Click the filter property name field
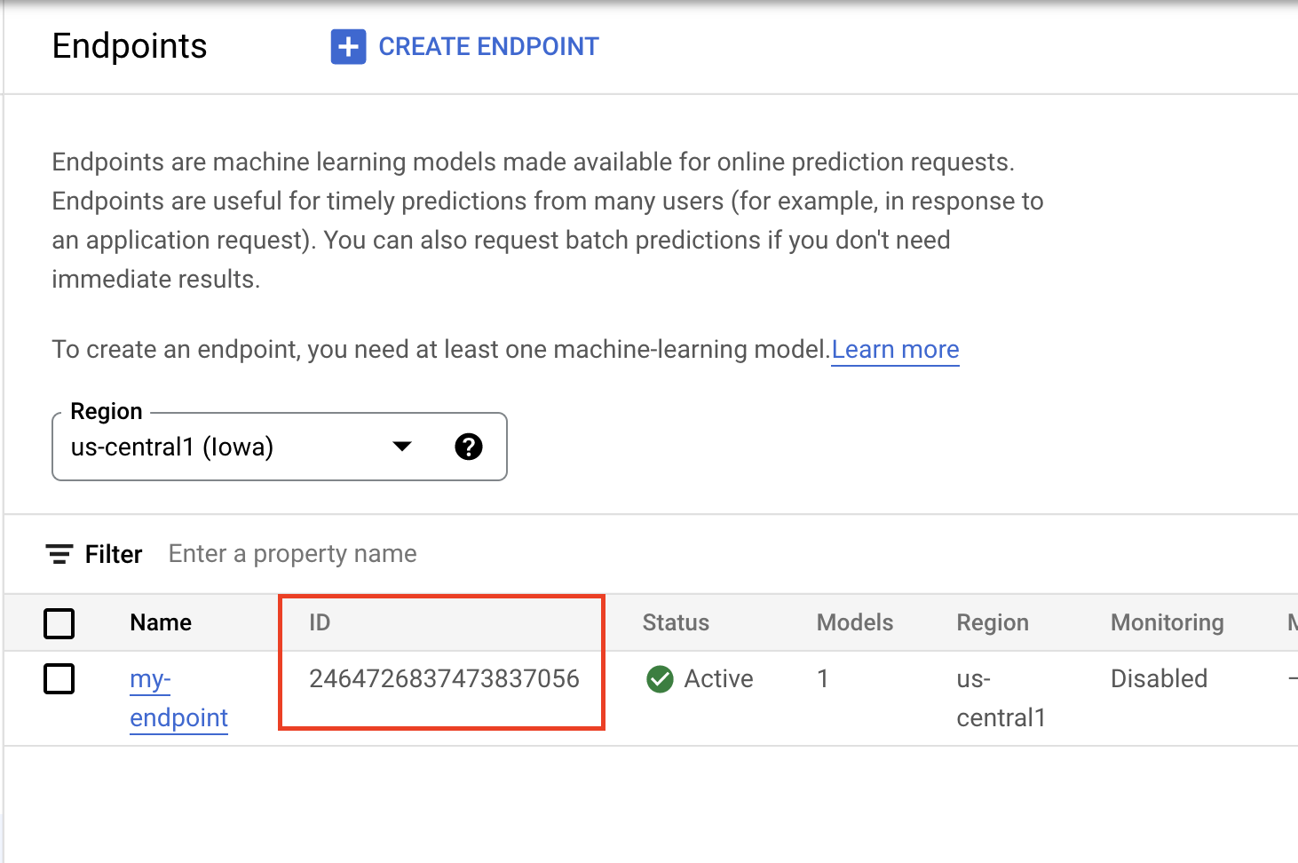 pyautogui.click(x=292, y=553)
